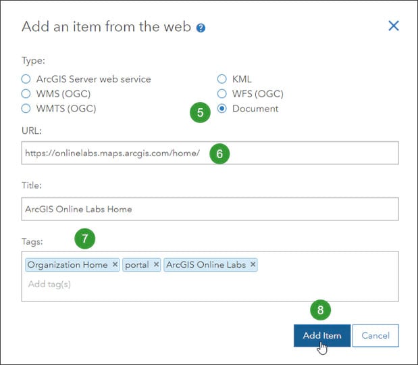Remove the portal tag
Screen dimensions: 418x365
coord(156,264)
